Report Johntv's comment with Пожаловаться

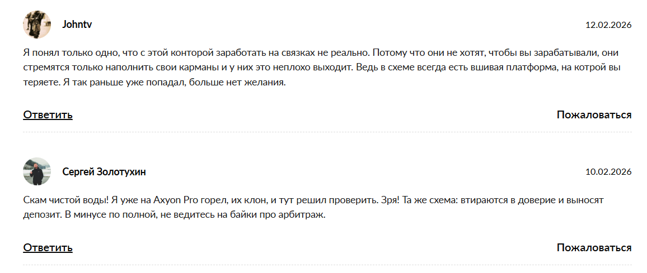tap(594, 115)
